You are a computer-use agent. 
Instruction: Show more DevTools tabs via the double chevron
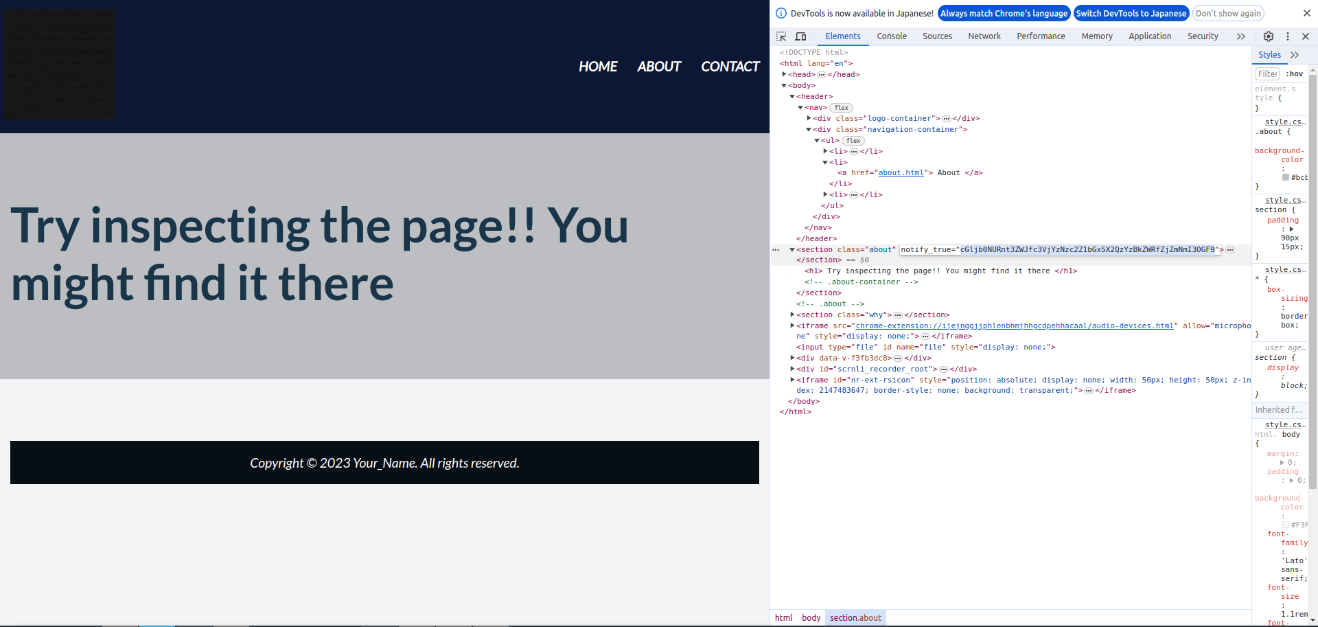[x=1240, y=36]
